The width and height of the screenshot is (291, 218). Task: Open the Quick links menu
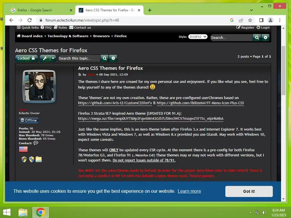28,28
